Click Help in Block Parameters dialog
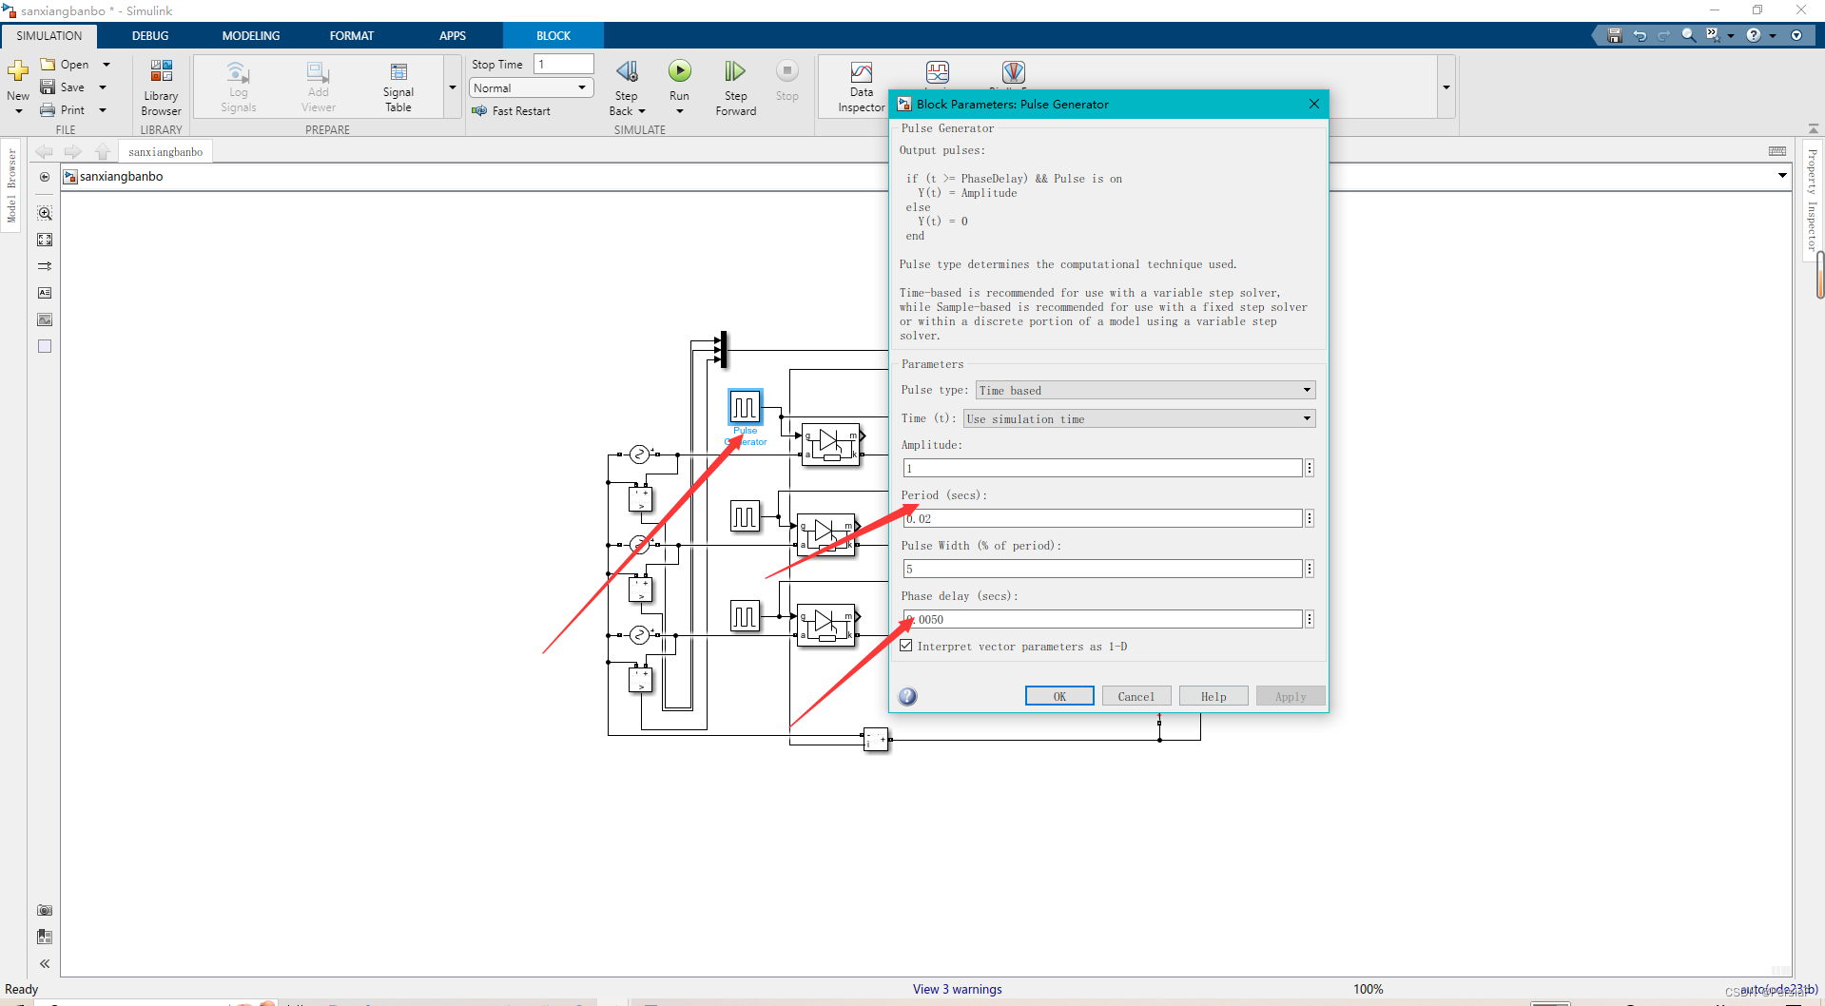 click(x=1213, y=696)
